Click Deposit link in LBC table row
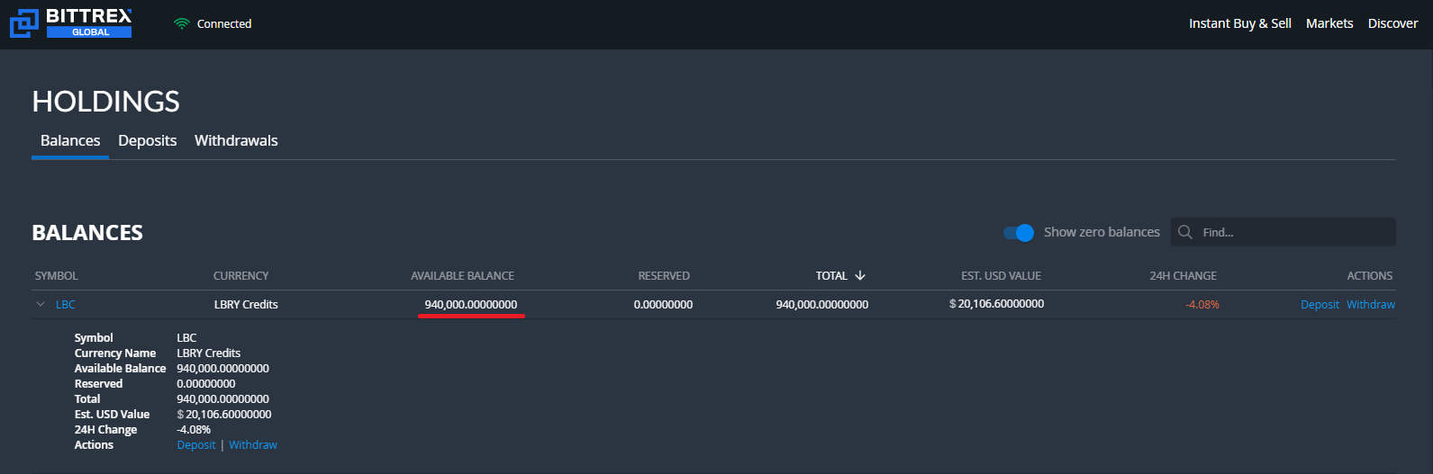Image resolution: width=1433 pixels, height=474 pixels. click(1320, 304)
